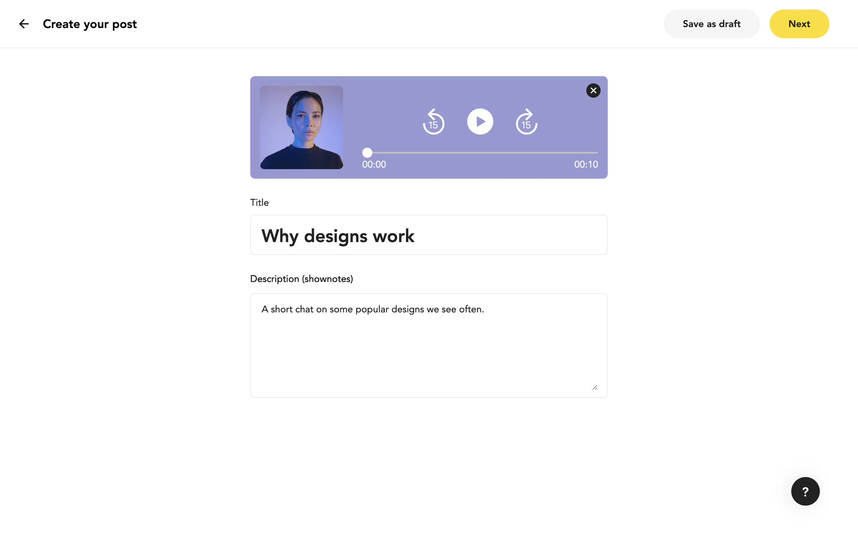Viewport: 858px width, 536px height.
Task: Remove the audio with the X icon
Action: pyautogui.click(x=593, y=91)
